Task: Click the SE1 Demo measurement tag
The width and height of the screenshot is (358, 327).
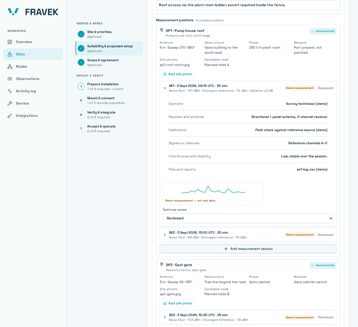Action: 300,88
